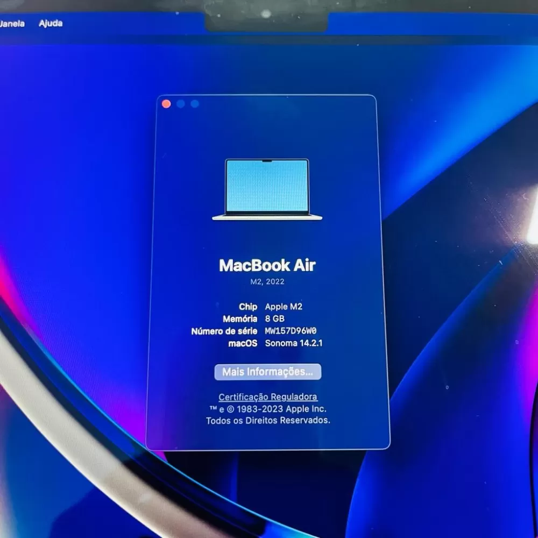Screen dimensions: 538x538
Task: Click the 1983-2023 Apple Inc. copyright text
Action: click(268, 409)
